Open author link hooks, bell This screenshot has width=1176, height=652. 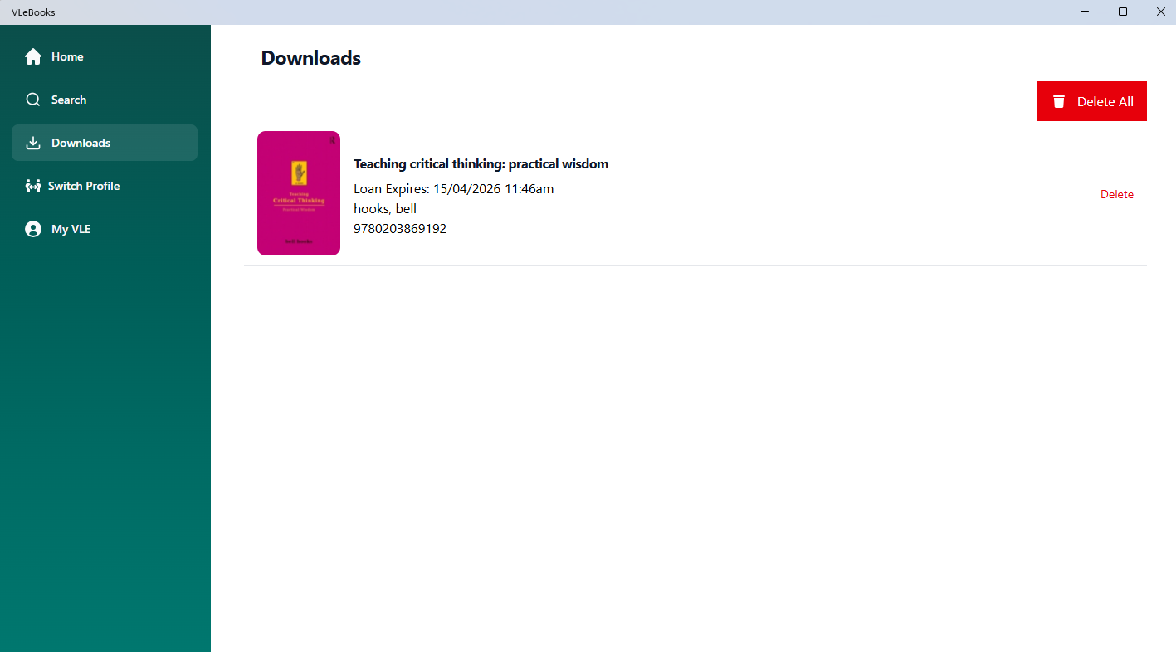[384, 208]
